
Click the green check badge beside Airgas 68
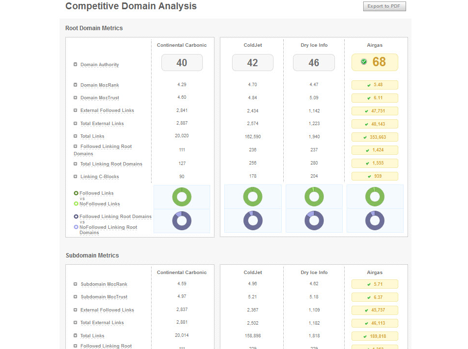click(x=364, y=62)
